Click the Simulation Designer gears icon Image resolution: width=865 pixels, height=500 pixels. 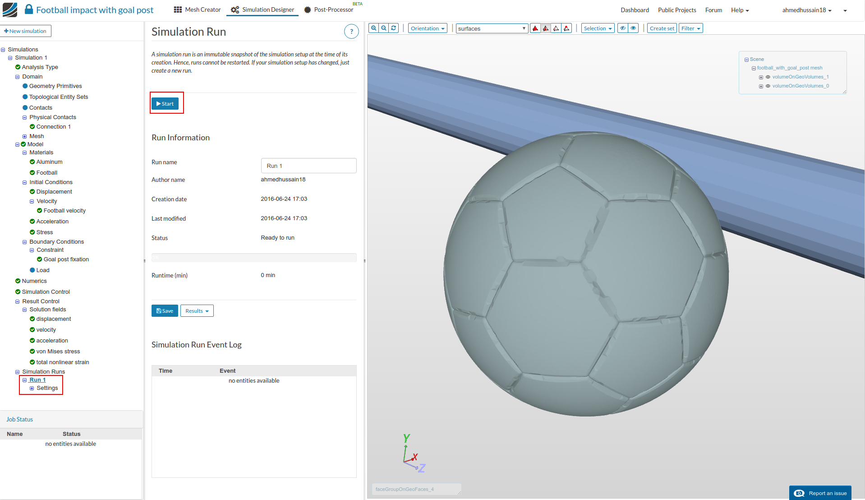click(x=235, y=10)
